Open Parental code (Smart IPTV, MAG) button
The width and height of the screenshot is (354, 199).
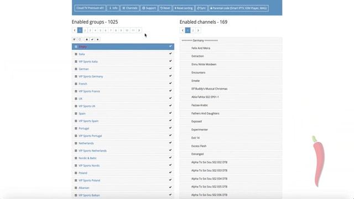238,8
